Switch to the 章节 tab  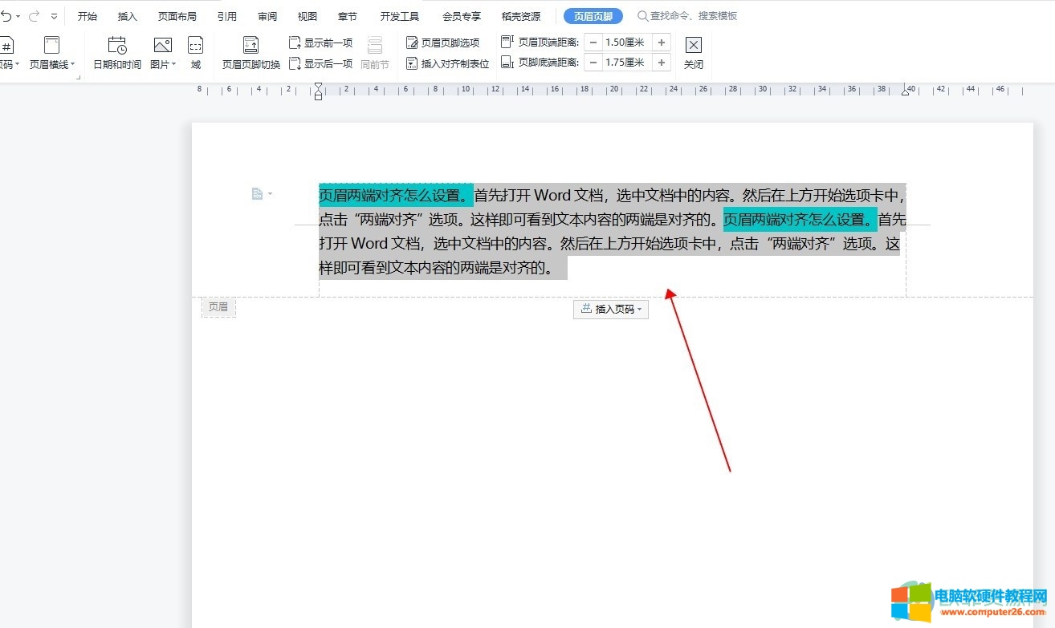click(x=348, y=16)
